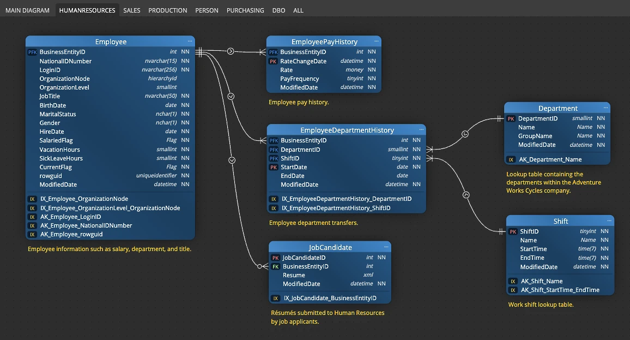630x340 pixels.
Task: Select the OrganizationNode column in Employee
Action: [110, 79]
